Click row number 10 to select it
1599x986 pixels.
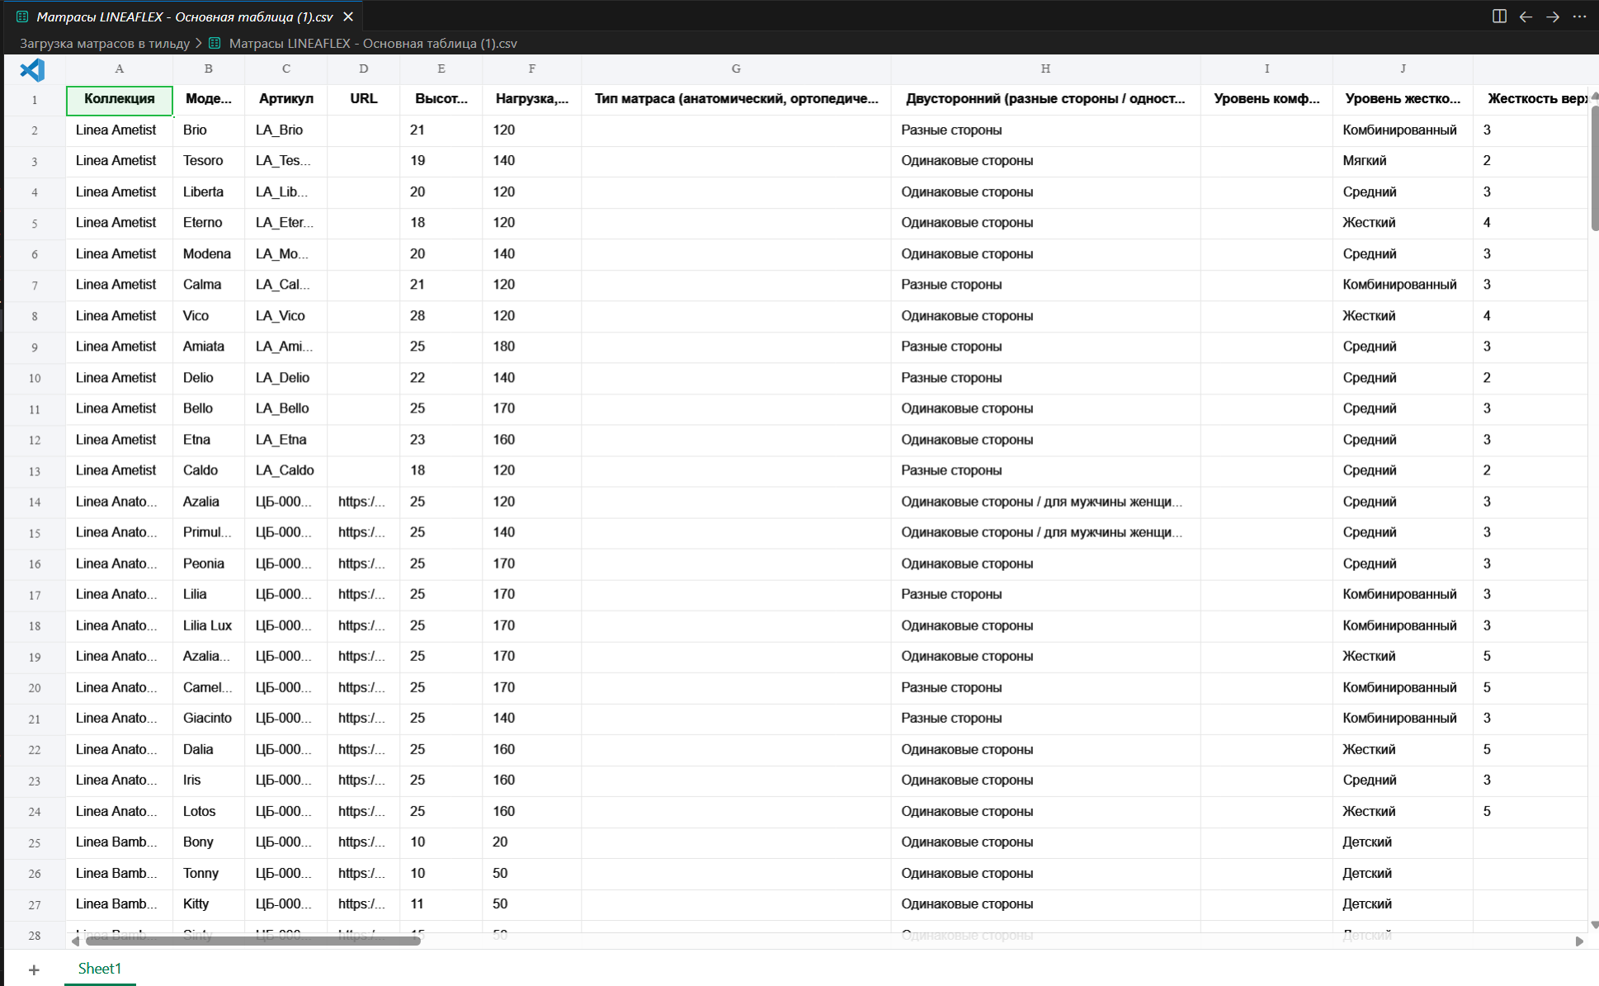pyautogui.click(x=34, y=378)
